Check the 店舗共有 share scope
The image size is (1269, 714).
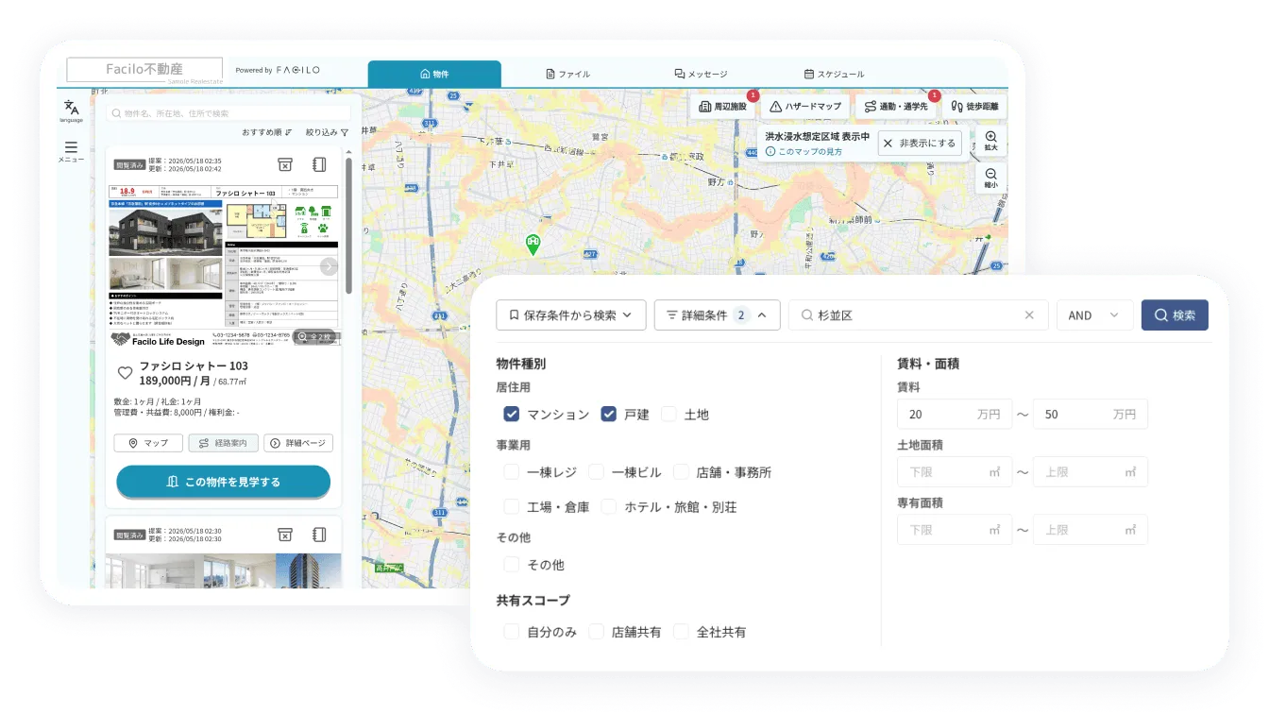(x=596, y=631)
